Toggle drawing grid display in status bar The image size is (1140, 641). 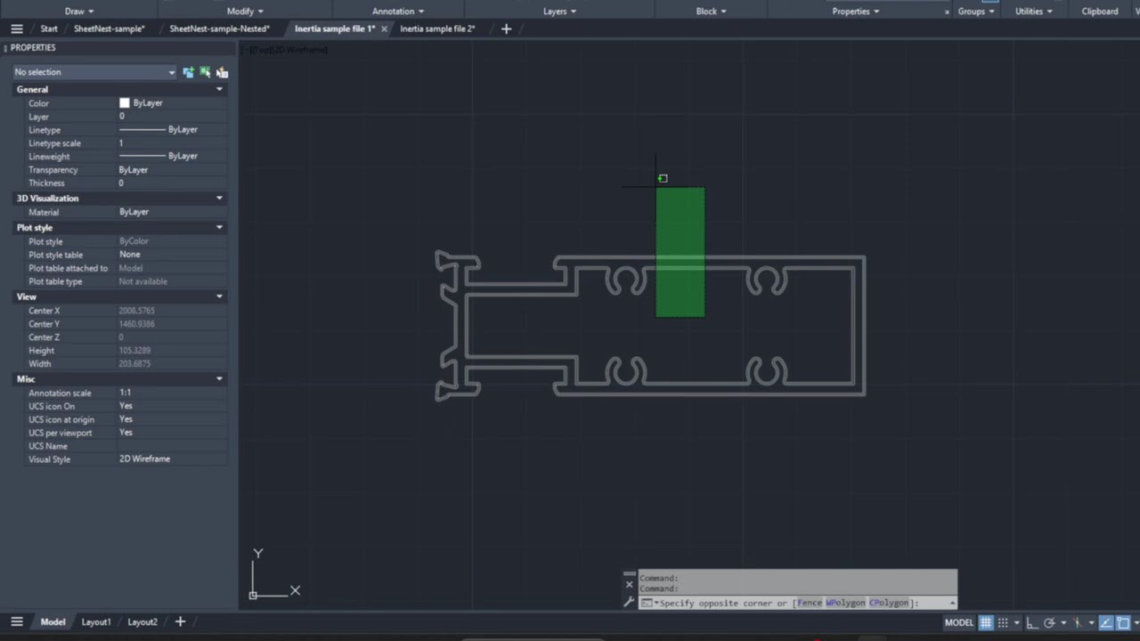(986, 622)
